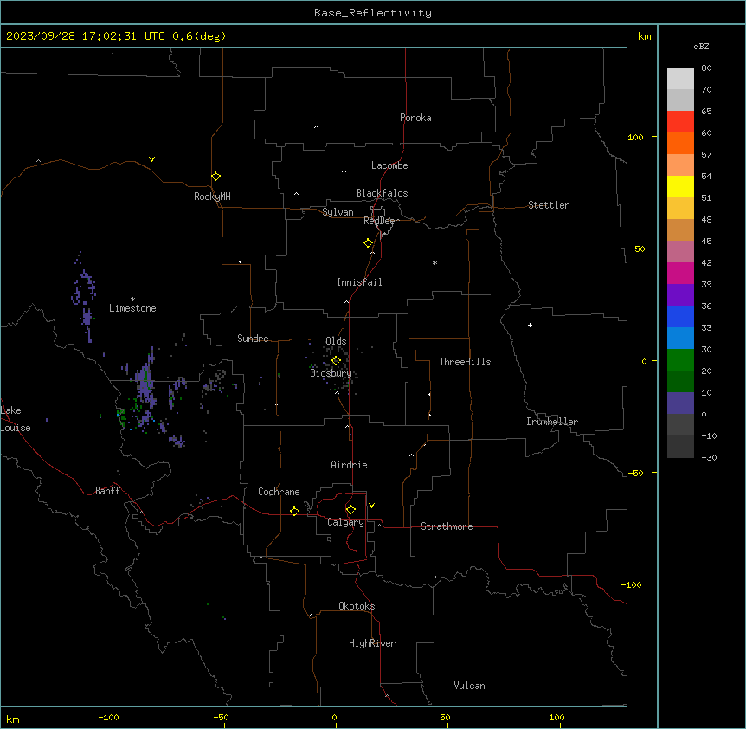Viewport: 746px width, 729px height.
Task: Click the Cochrane town label
Action: point(279,492)
